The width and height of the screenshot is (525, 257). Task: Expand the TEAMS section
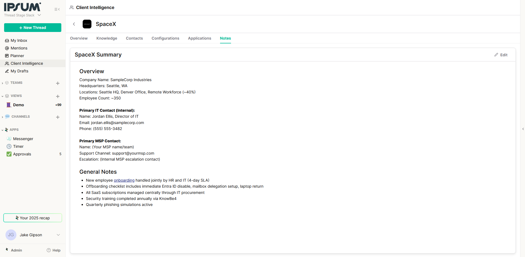tap(2, 83)
